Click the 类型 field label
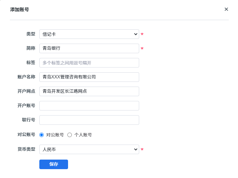The image size is (238, 178). tap(31, 34)
